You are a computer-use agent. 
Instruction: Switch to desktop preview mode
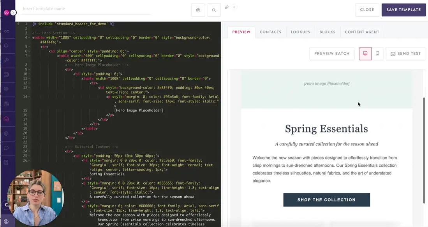click(365, 54)
